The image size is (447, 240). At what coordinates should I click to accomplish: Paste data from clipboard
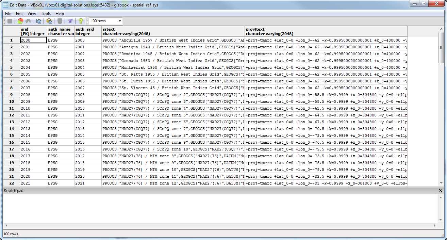(49, 21)
